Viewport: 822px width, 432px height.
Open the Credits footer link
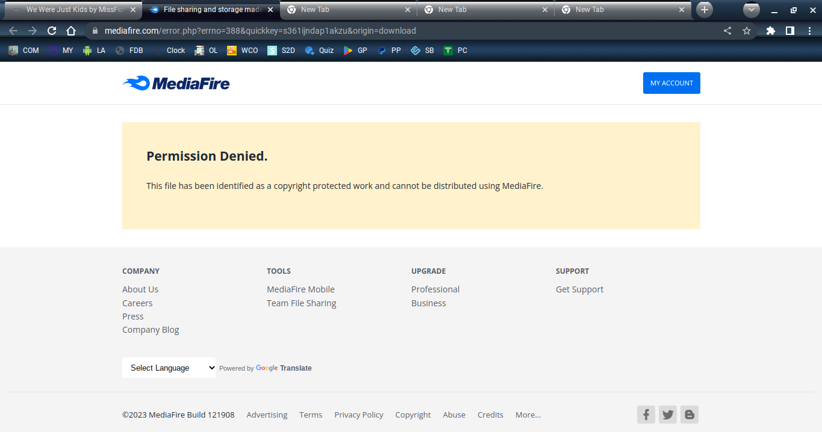click(x=490, y=415)
